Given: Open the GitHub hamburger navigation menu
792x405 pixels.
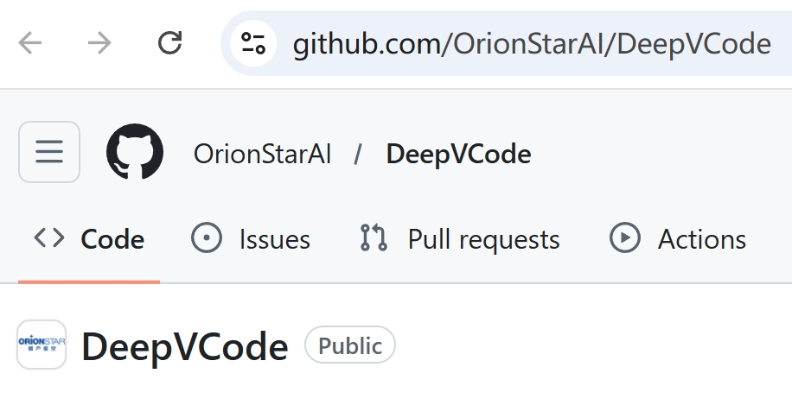Looking at the screenshot, I should 49,152.
